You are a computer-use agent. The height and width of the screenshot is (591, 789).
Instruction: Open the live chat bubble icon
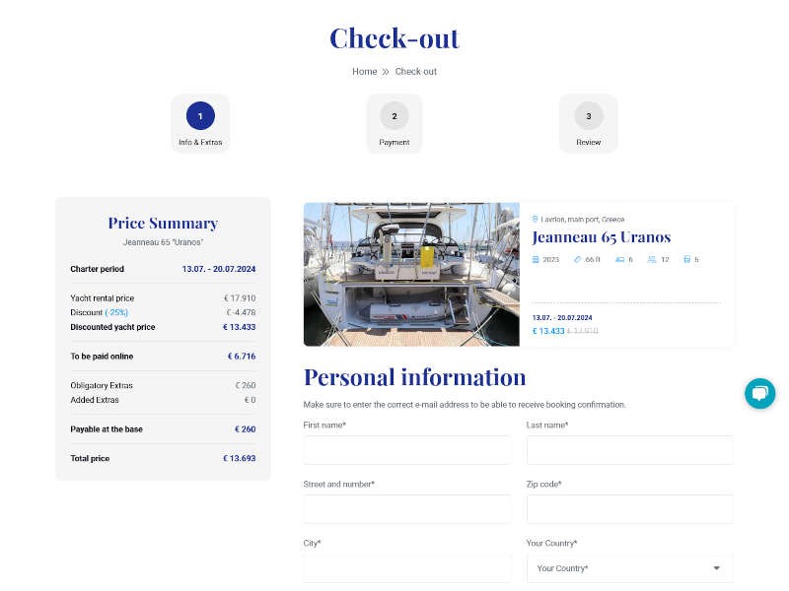click(759, 393)
